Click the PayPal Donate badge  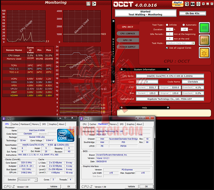pos(178,4)
